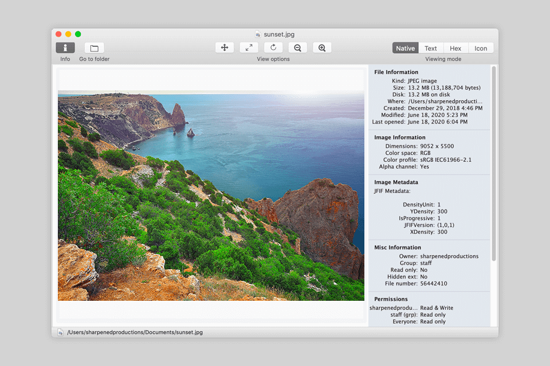This screenshot has width=550, height=366.
Task: Click the truncated Where path value
Action: tap(445, 101)
